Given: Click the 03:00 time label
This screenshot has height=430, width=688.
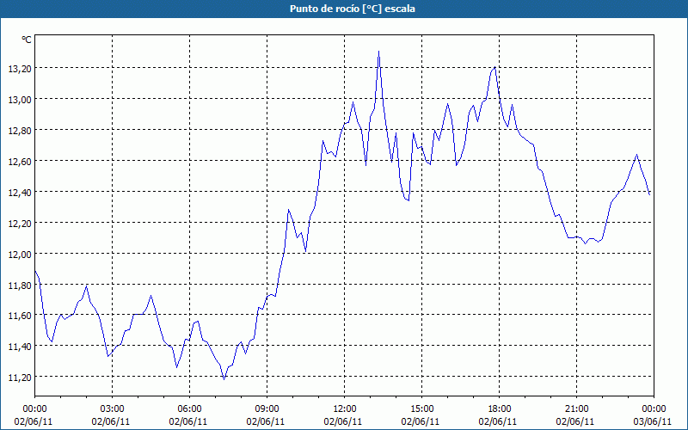Looking at the screenshot, I should (113, 409).
